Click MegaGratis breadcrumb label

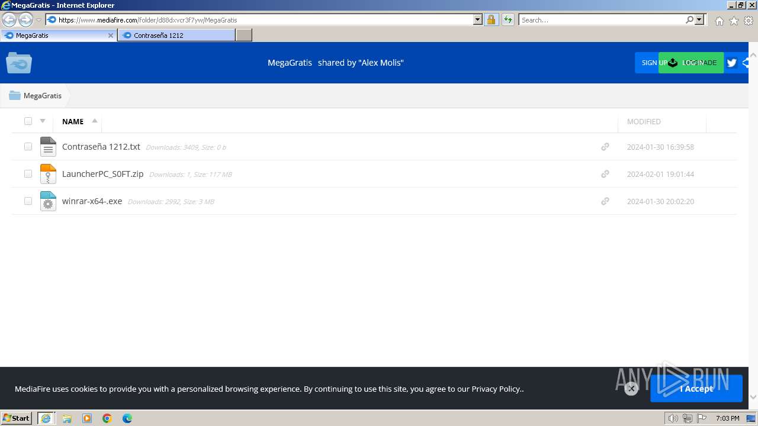pos(43,95)
